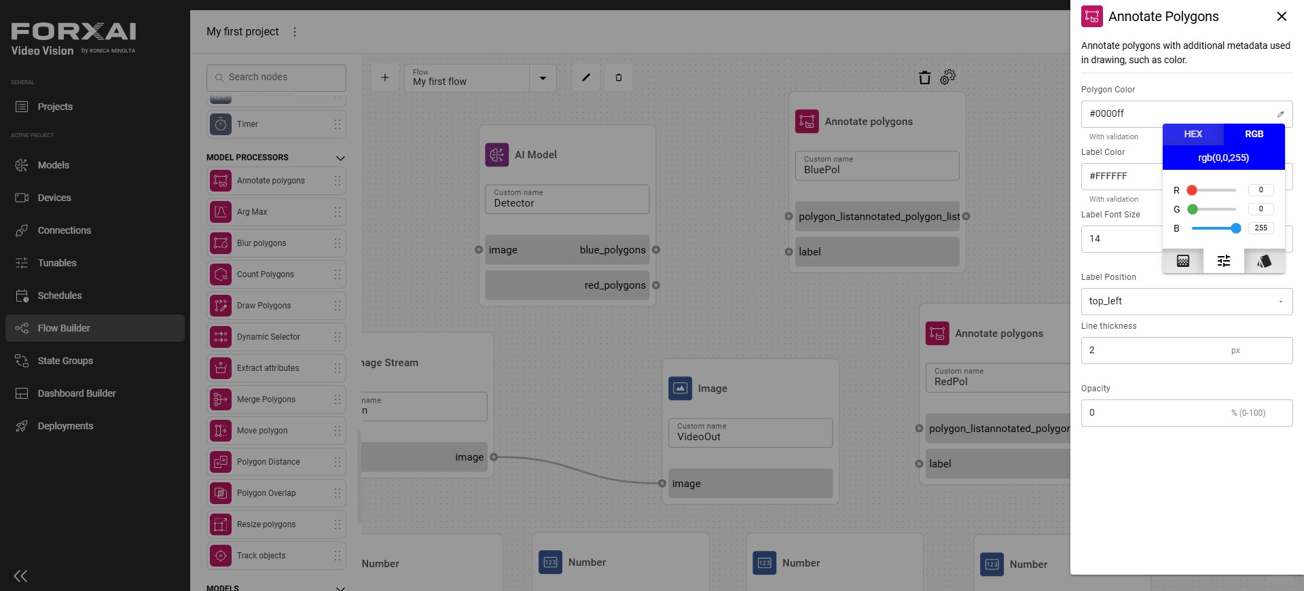The image size is (1304, 591).
Task: Collapse the Model Processors section
Action: (x=340, y=158)
